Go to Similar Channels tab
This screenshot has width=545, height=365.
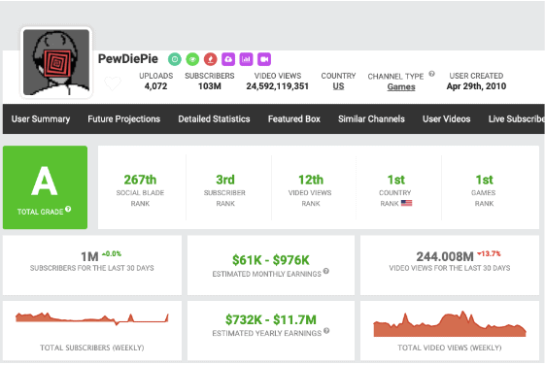(x=371, y=119)
